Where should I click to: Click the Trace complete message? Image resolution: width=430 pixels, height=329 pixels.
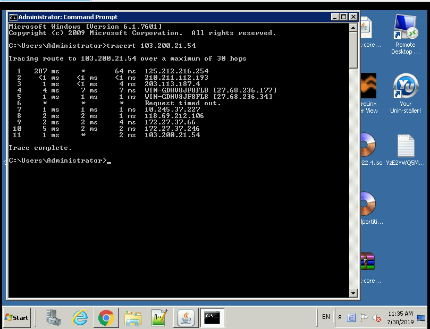40,148
